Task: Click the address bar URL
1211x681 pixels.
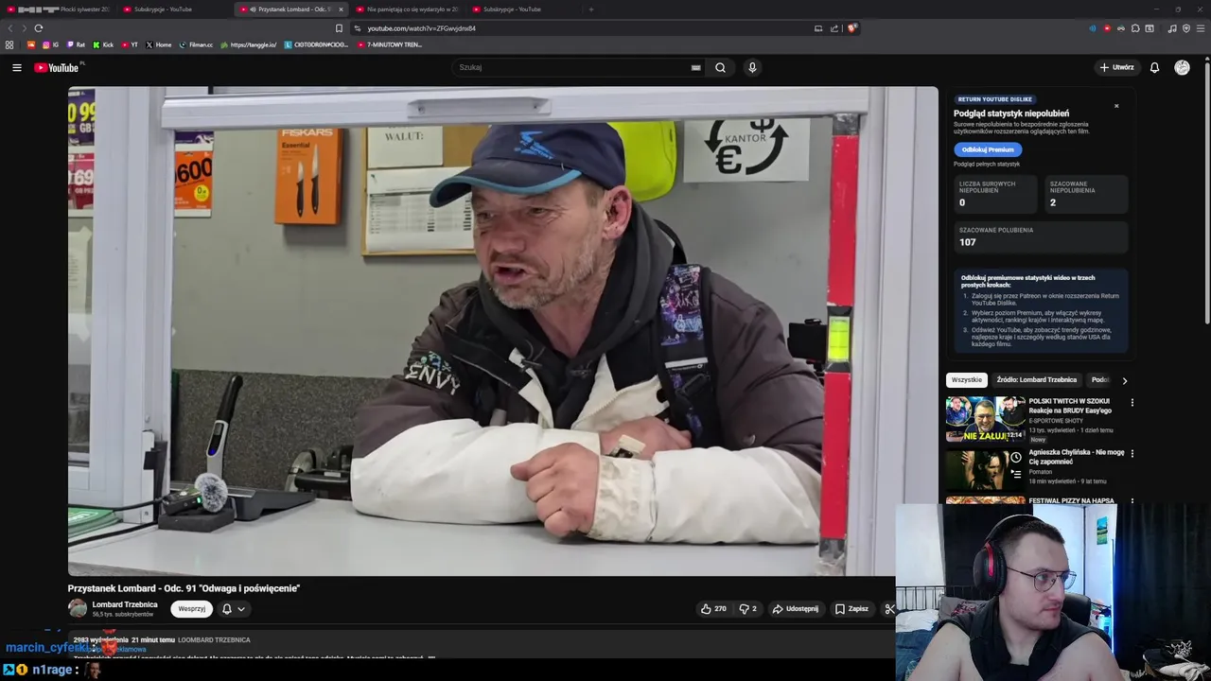Action: [x=422, y=28]
